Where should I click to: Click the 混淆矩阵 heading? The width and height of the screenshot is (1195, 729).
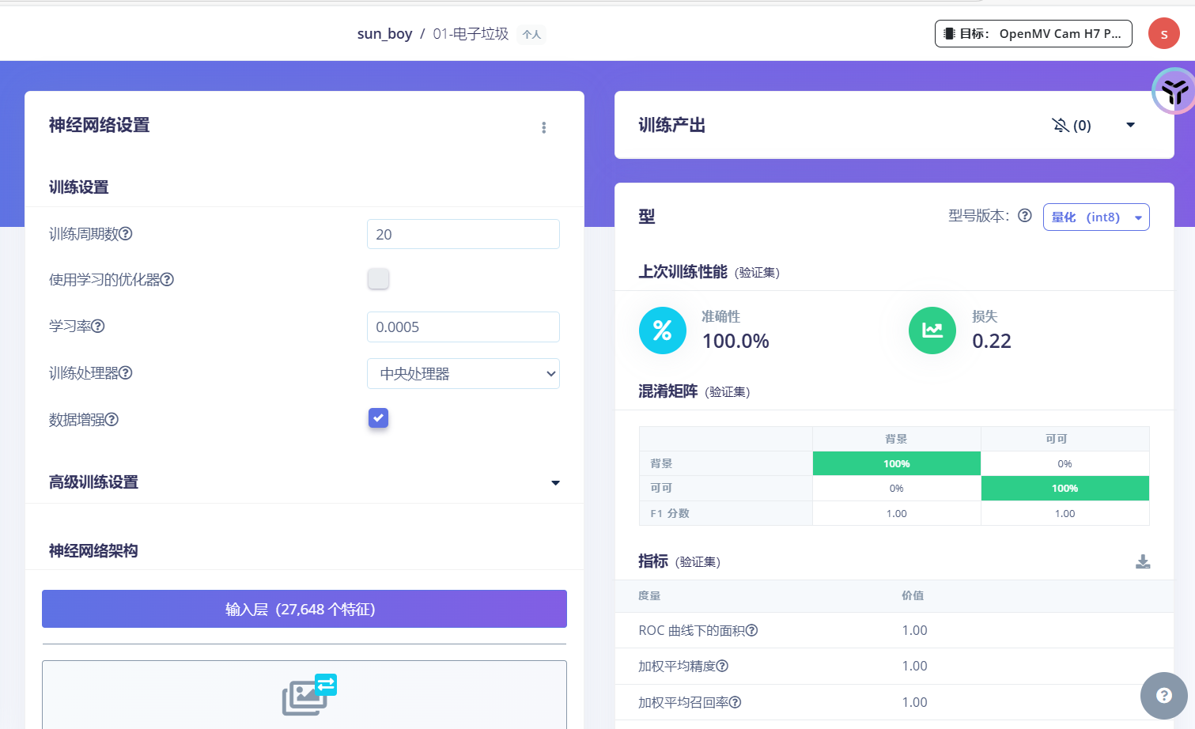(x=668, y=391)
